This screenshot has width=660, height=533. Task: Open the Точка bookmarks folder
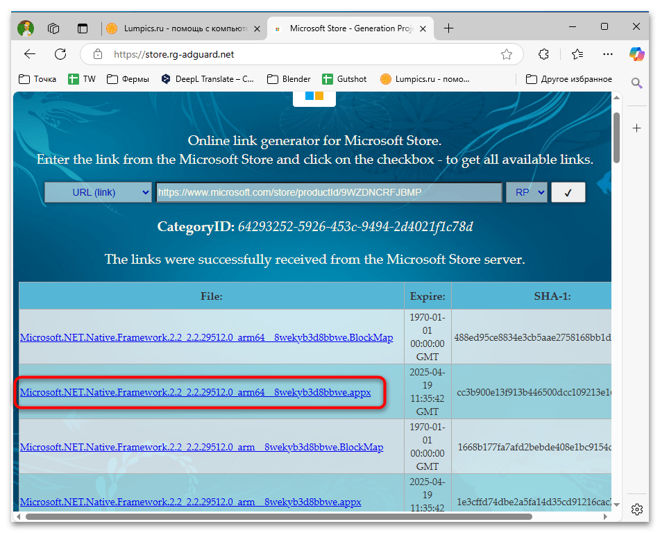37,78
